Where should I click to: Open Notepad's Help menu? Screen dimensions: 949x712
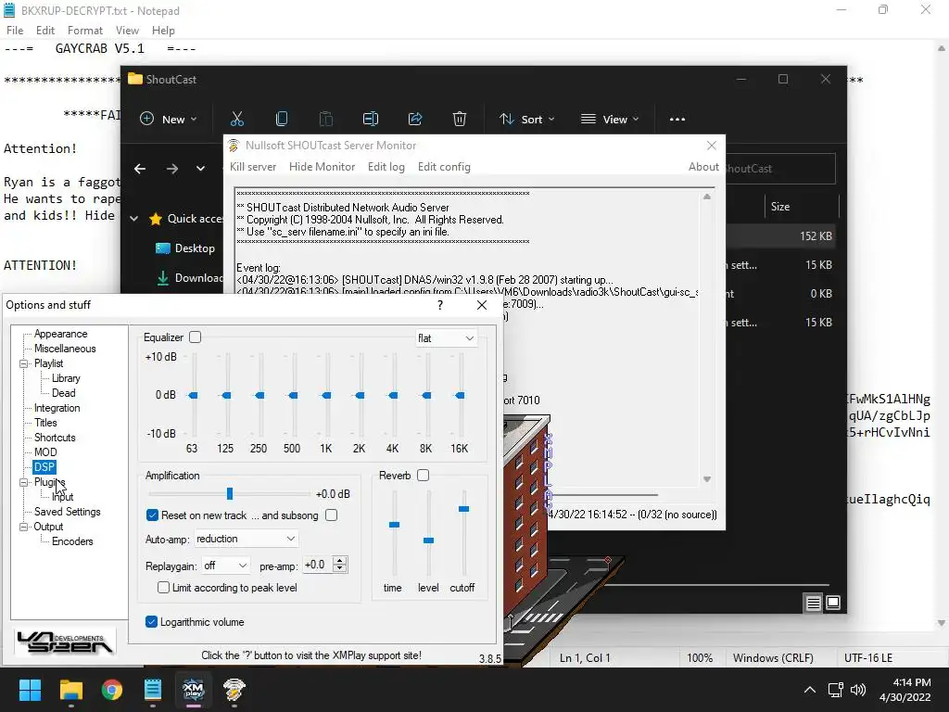163,31
